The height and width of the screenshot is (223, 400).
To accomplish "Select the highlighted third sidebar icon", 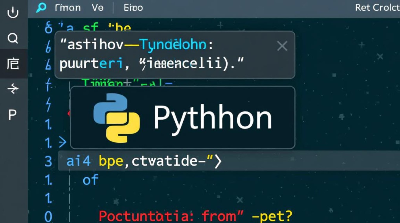I will coord(13,64).
